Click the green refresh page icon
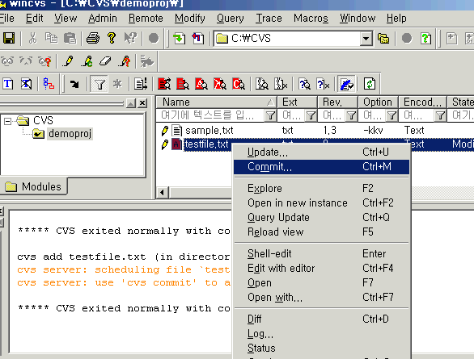Viewport: 474px width, 359px height. tap(370, 84)
